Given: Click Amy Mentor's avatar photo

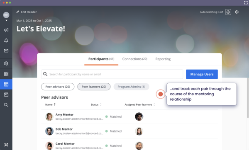Looking at the screenshot, I should 49,117.
